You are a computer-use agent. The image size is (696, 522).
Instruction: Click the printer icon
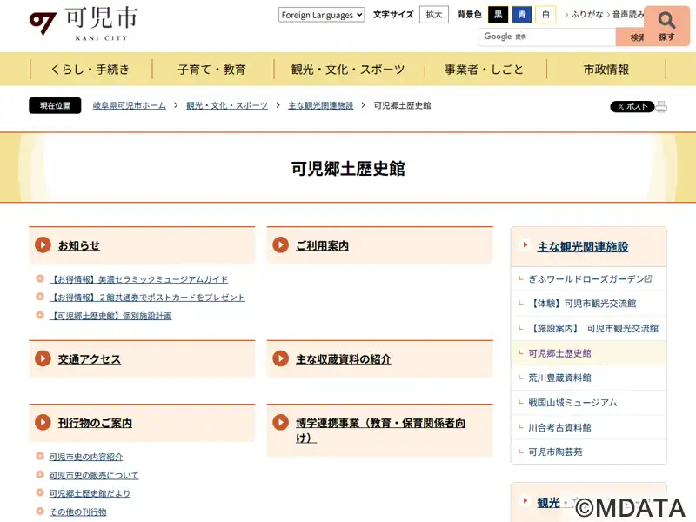point(661,107)
